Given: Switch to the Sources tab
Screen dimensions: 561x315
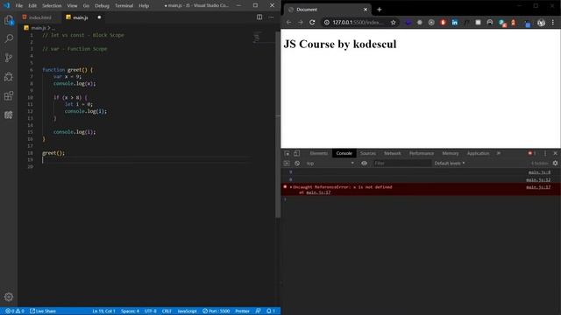Looking at the screenshot, I should coord(368,153).
